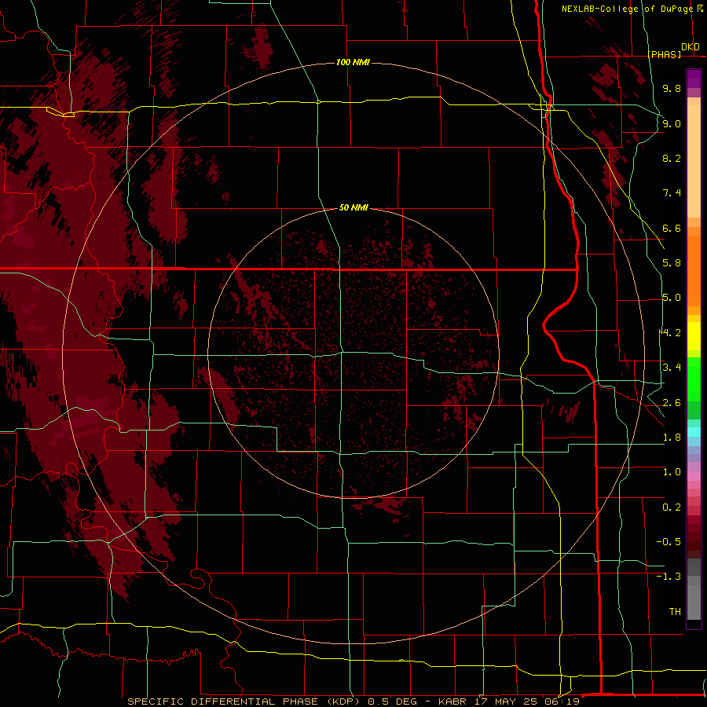Screen dimensions: 707x707
Task: Click the 5.8 value on the color scale
Action: (x=672, y=263)
